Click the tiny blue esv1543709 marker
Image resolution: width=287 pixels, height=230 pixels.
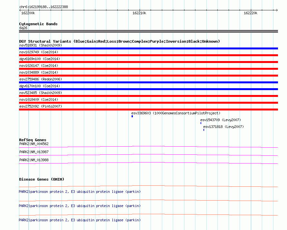[x=201, y=123]
